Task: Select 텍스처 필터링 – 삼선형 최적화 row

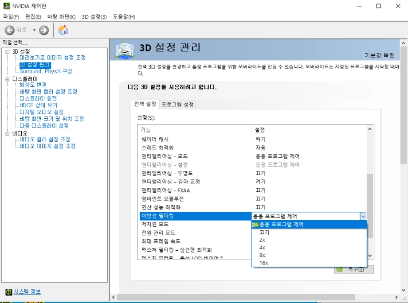Action: click(196, 250)
